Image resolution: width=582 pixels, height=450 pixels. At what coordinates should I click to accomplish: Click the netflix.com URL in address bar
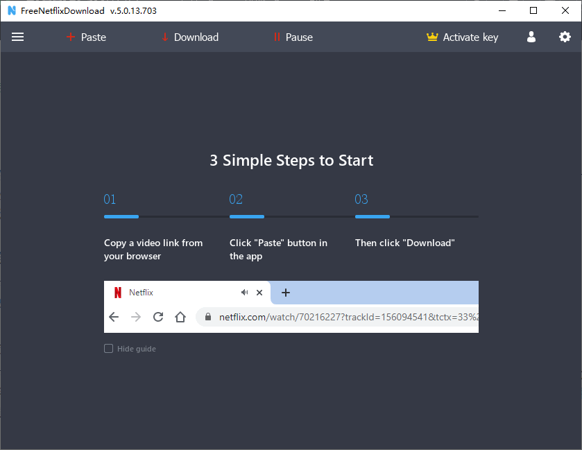(348, 317)
